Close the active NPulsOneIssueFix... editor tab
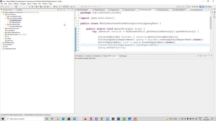This screenshot has width=216, height=121. 154,10
